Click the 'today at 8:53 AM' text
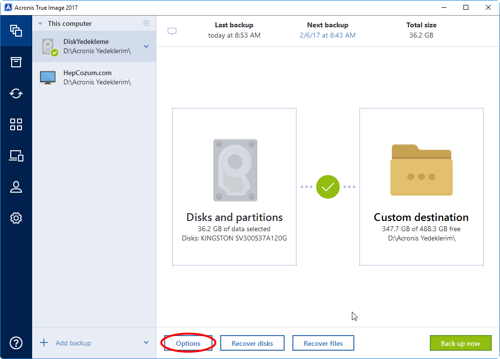This screenshot has width=500, height=359. point(234,35)
